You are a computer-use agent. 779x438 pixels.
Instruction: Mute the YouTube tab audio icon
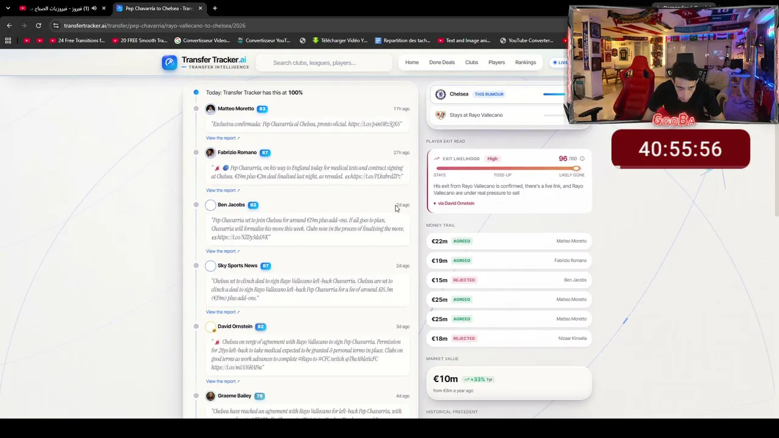[94, 9]
